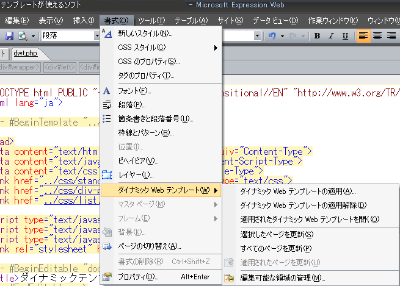Viewport: 400px width, 286px height.
Task: Collapse ダイナミック Web テンプレート(W) submenu
Action: [161, 190]
